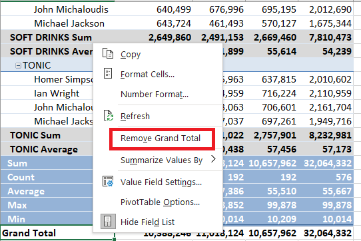Open Summarize Values By submenu arrow
Image resolution: width=361 pixels, height=241 pixels.
[x=213, y=159]
